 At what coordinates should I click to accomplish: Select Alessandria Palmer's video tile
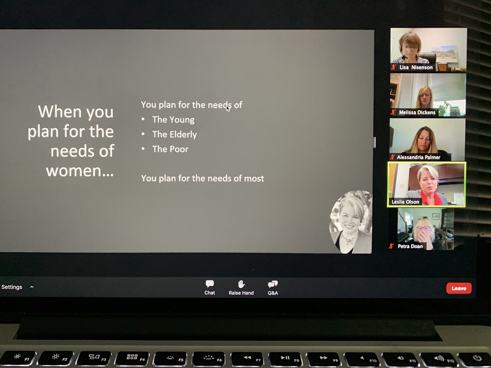tap(427, 139)
